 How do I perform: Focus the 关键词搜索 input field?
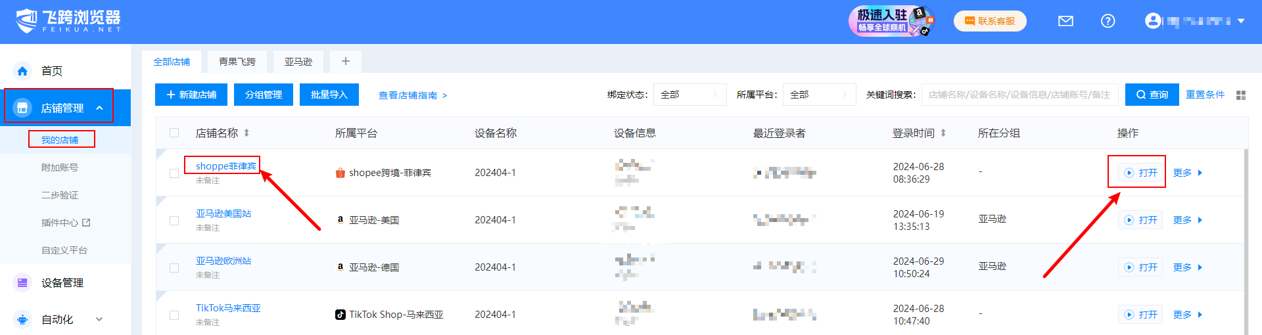click(1019, 95)
